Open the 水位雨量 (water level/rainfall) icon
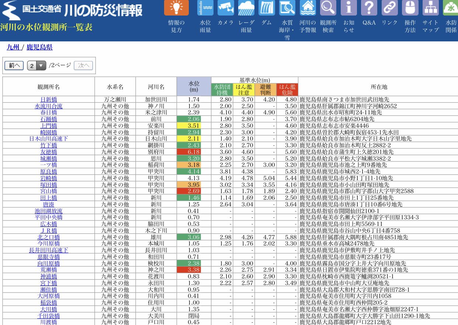The image size is (458, 325). click(205, 7)
